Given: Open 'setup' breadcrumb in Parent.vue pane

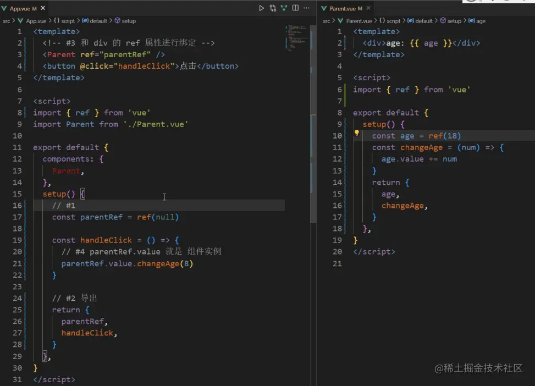Looking at the screenshot, I should 451,21.
